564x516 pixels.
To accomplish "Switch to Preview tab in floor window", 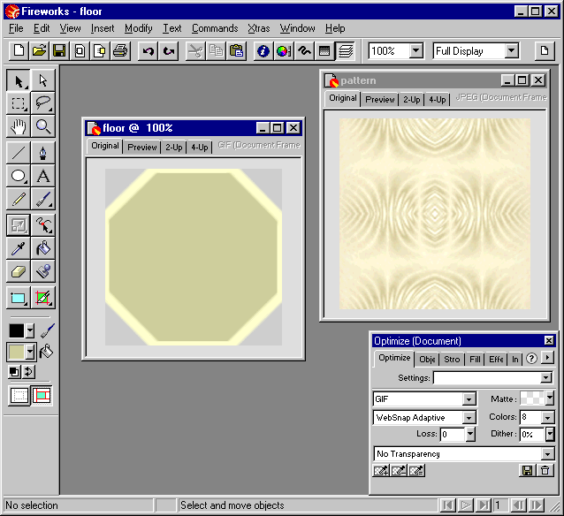I will click(141, 147).
